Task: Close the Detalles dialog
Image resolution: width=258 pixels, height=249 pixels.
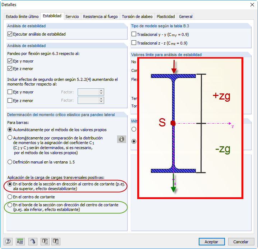Action: [x=252, y=5]
